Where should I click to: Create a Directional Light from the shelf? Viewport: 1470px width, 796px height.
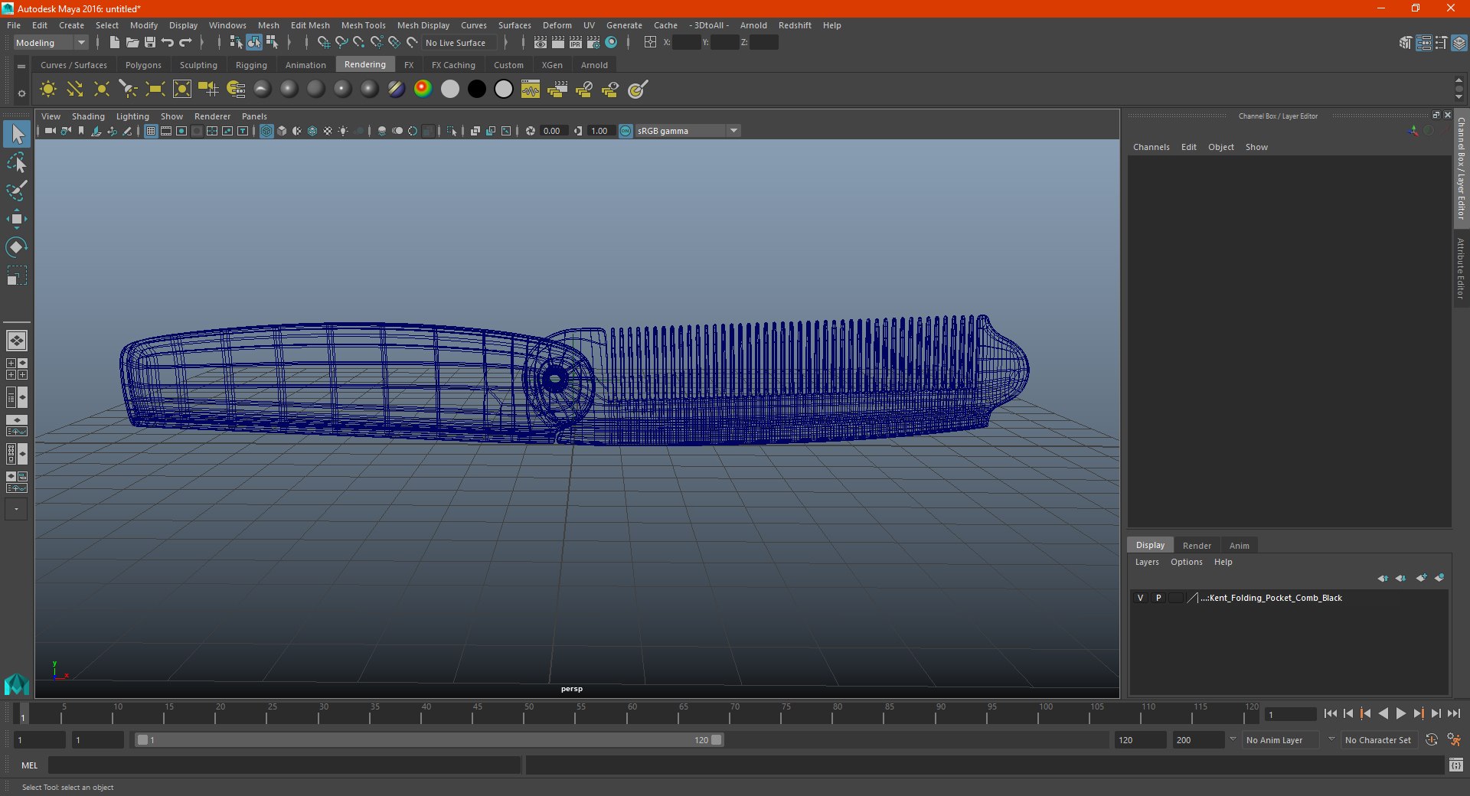(75, 90)
